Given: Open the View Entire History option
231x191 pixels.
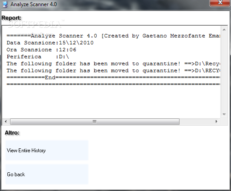Looking at the screenshot, I should pyautogui.click(x=47, y=150).
